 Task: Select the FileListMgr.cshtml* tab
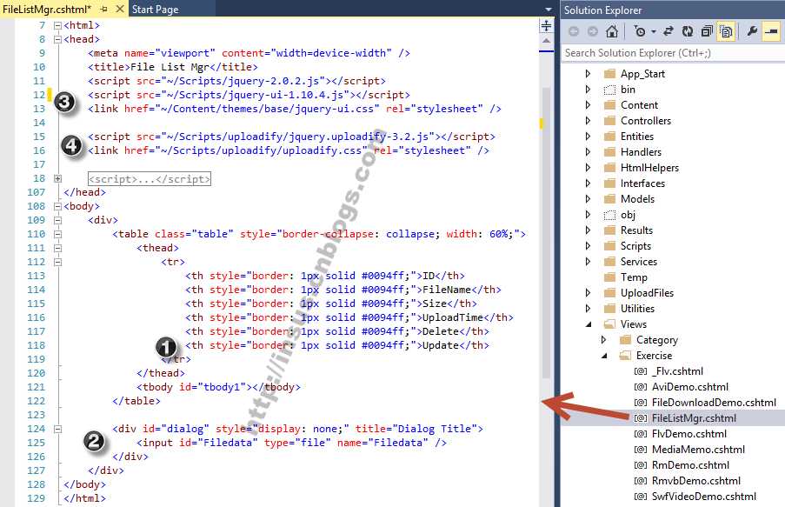[x=47, y=9]
